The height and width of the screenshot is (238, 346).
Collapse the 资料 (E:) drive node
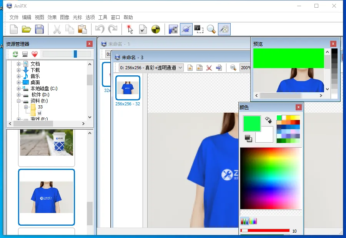tap(18, 101)
